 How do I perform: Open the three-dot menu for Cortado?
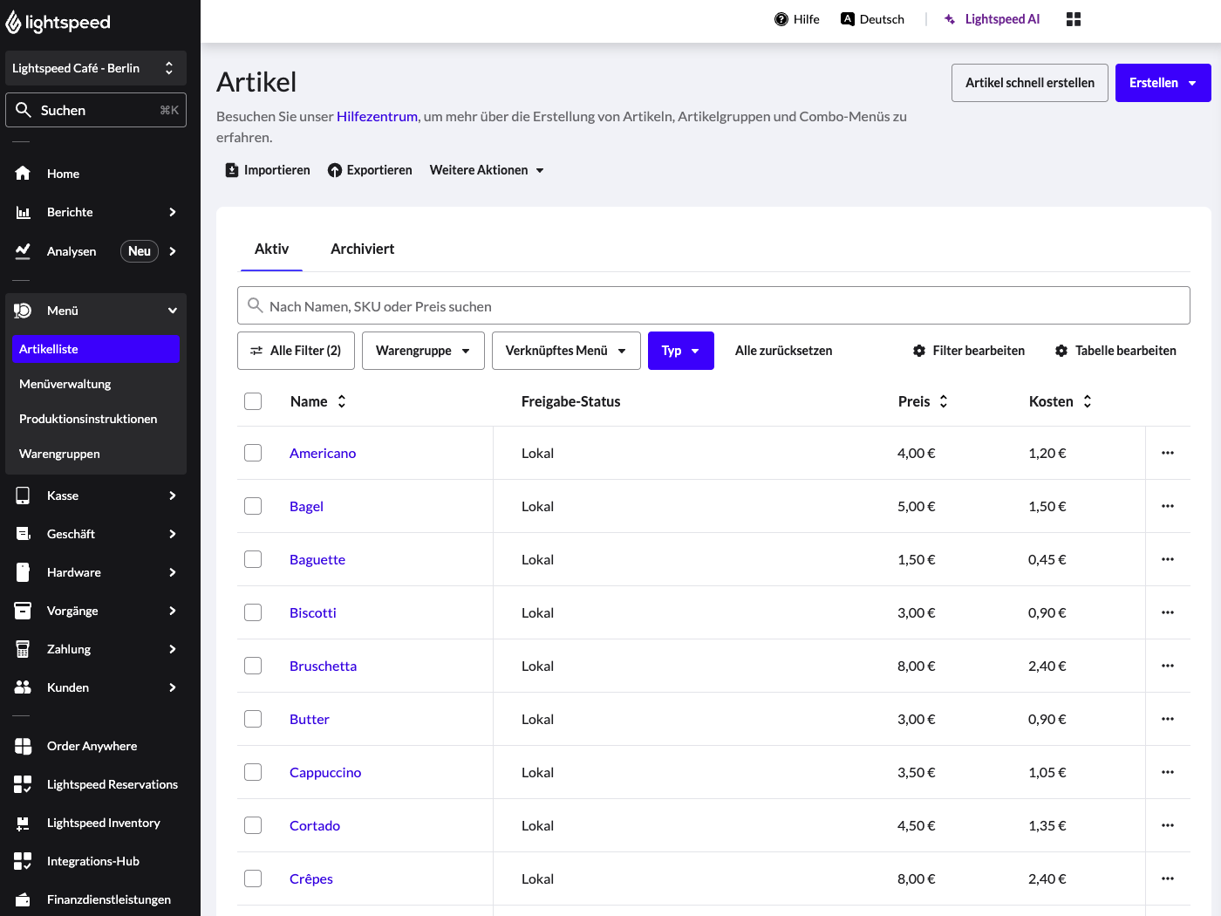tap(1168, 825)
